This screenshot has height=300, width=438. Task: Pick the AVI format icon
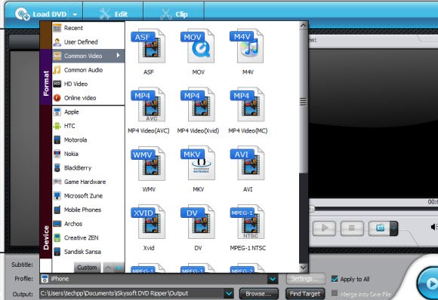pyautogui.click(x=248, y=164)
